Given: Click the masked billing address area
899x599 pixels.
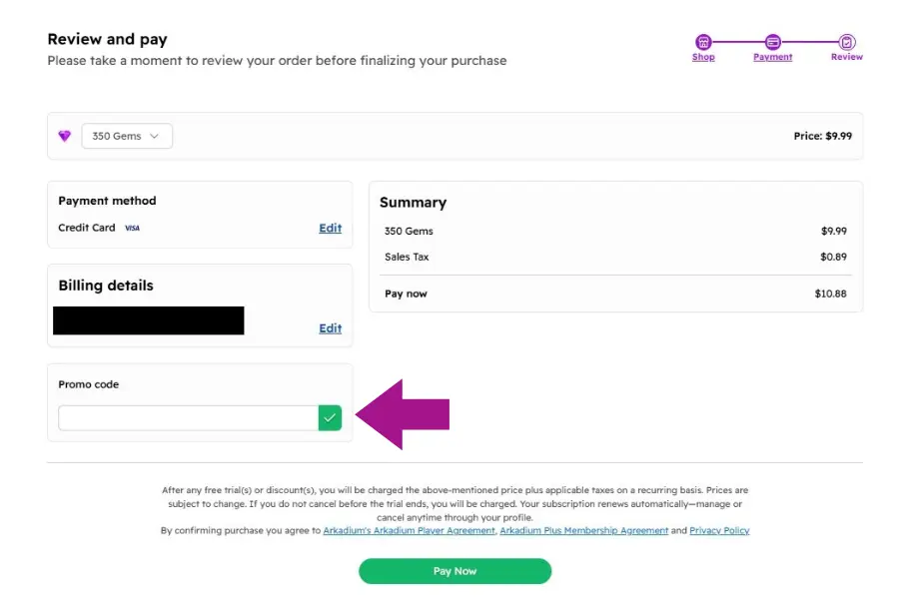Looking at the screenshot, I should click(148, 319).
